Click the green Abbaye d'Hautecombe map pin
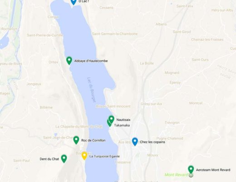 coord(69,61)
